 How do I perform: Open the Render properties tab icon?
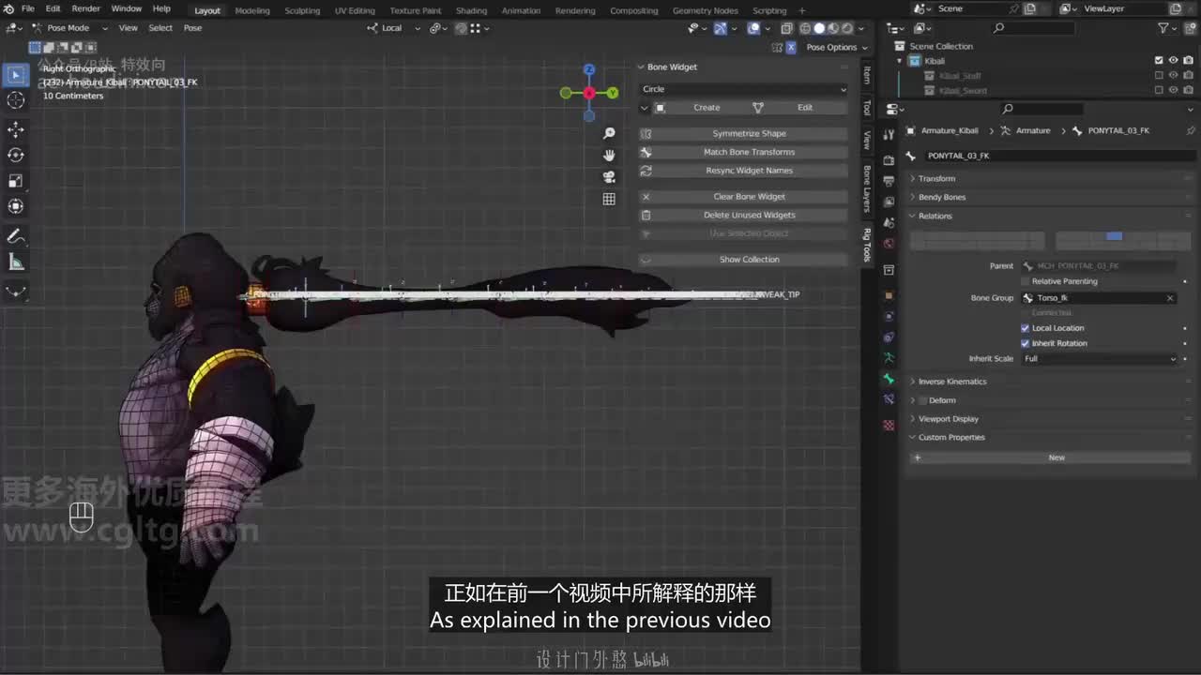[889, 160]
